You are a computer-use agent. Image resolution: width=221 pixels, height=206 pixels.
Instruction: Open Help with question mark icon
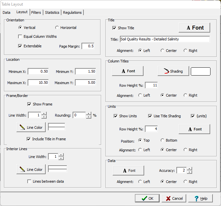click(x=200, y=198)
